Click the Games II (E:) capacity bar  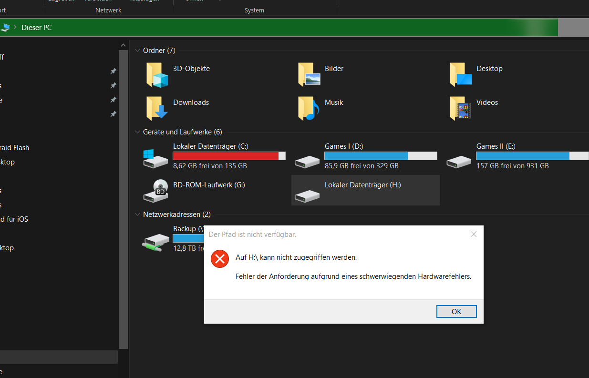coord(532,156)
